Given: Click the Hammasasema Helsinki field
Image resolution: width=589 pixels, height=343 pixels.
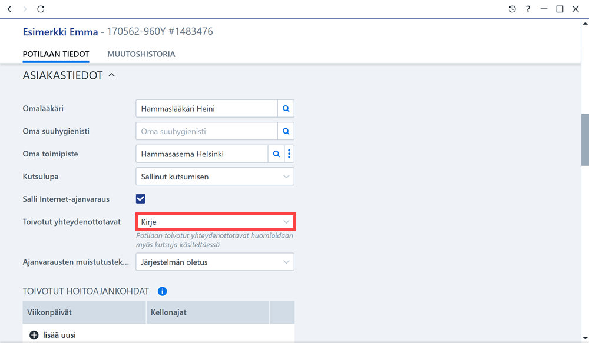Looking at the screenshot, I should click(x=201, y=154).
